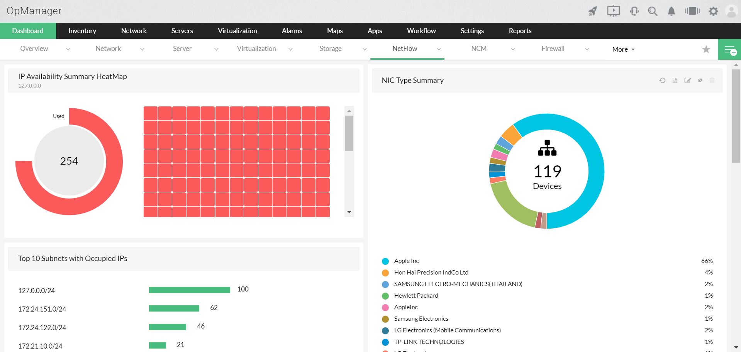
Task: Expand the Firewall tab chevron
Action: point(587,49)
